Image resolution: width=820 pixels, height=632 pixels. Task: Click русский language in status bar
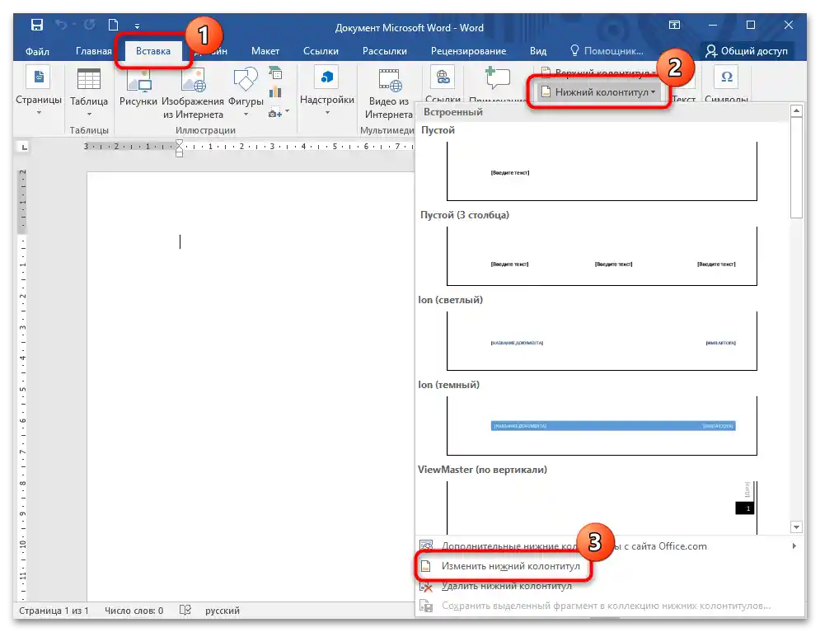(223, 611)
